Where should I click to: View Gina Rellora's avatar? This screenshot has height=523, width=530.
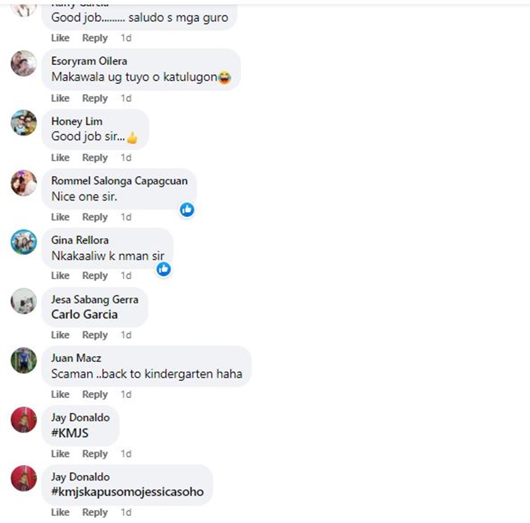click(23, 242)
